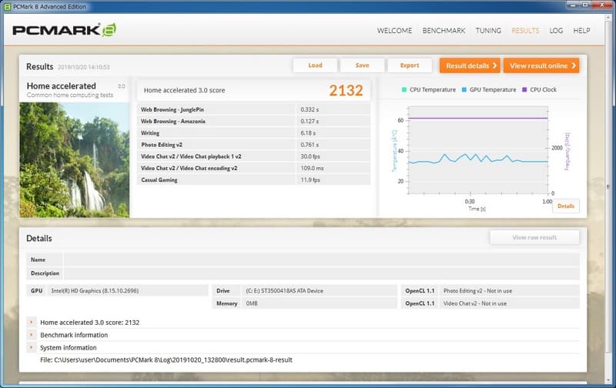The width and height of the screenshot is (616, 388).
Task: Click Memory value 0MB
Action: (252, 303)
